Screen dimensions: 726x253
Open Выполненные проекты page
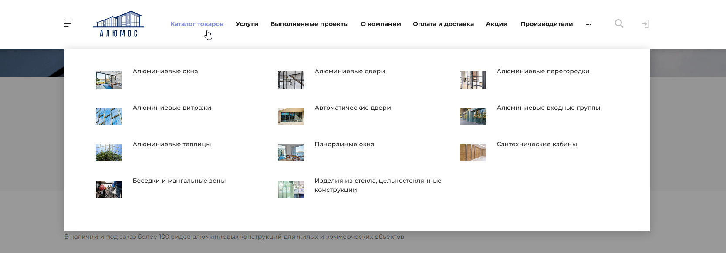click(309, 24)
